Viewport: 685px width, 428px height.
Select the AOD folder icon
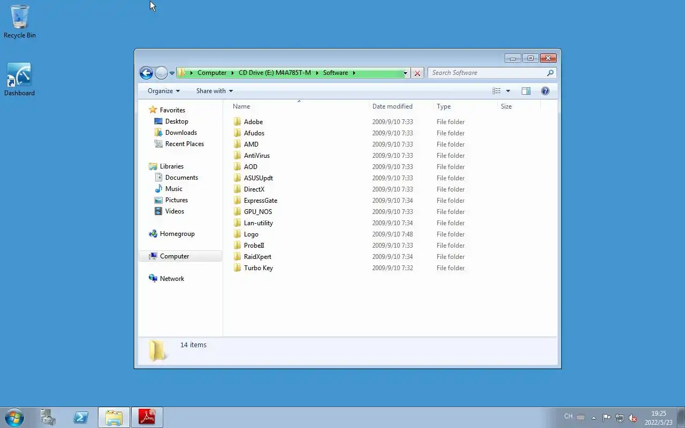coord(238,167)
